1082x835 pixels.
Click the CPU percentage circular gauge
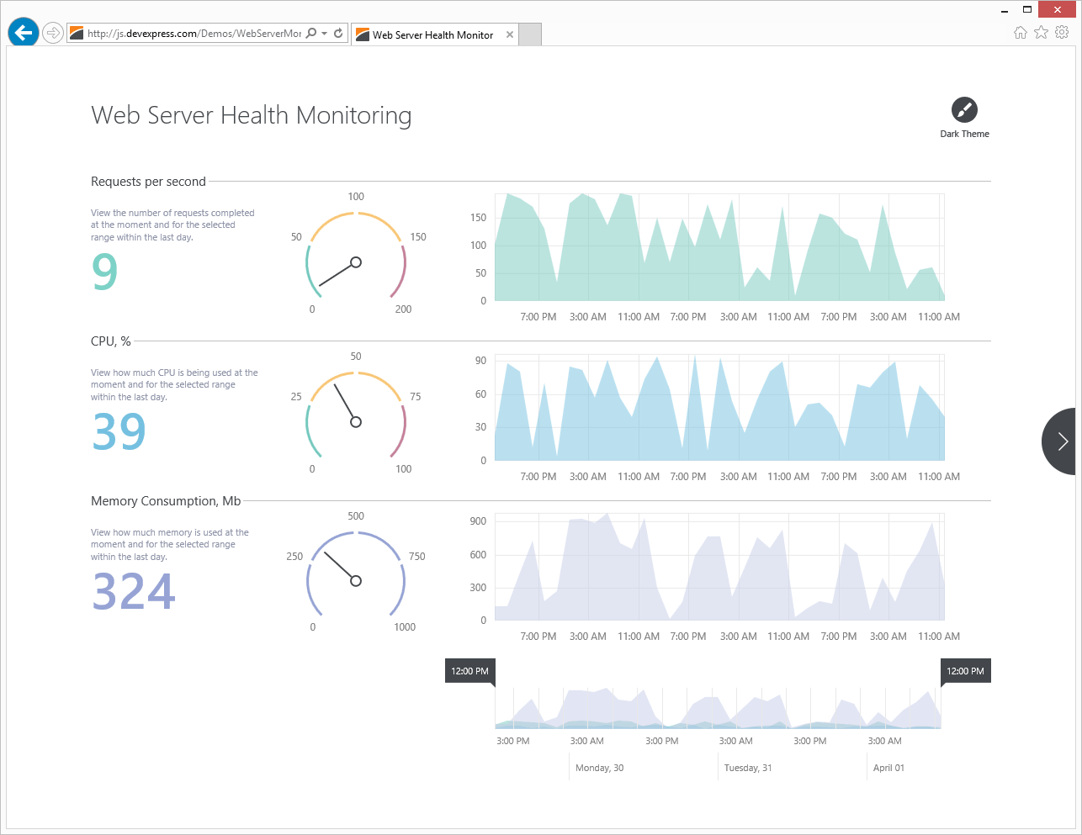click(x=356, y=414)
